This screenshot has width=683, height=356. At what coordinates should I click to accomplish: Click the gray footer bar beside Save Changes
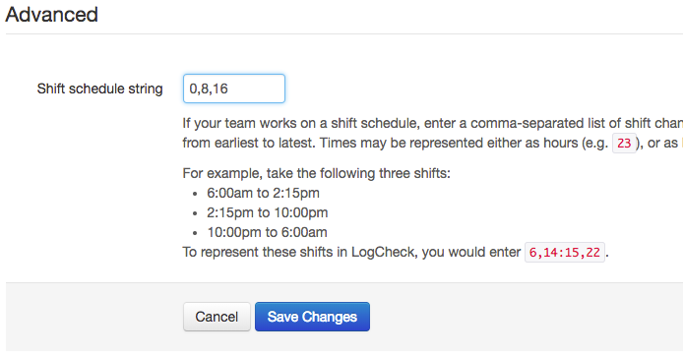(x=523, y=317)
